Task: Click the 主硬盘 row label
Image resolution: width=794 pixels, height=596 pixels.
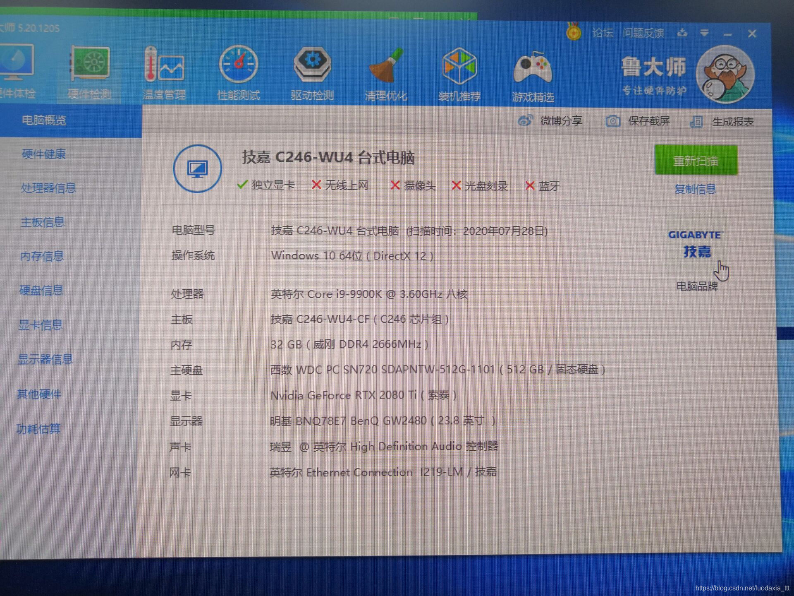Action: coord(187,370)
